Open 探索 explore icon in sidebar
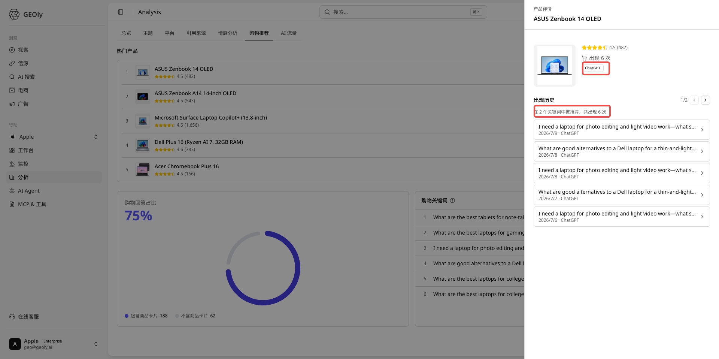Screen dimensions: 719x359 click(x=12, y=50)
